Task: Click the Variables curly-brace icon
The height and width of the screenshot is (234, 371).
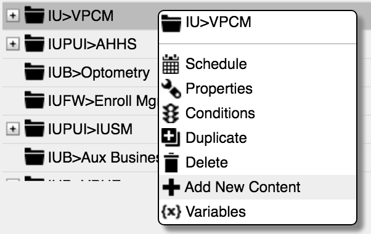Action: coord(171,212)
